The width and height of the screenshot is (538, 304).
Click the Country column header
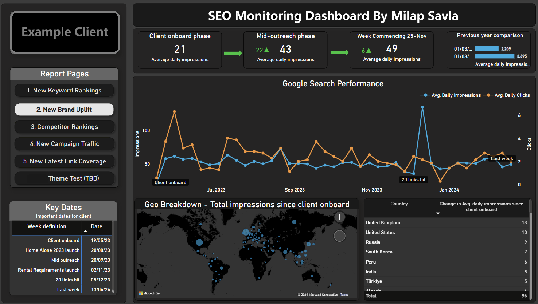point(399,204)
